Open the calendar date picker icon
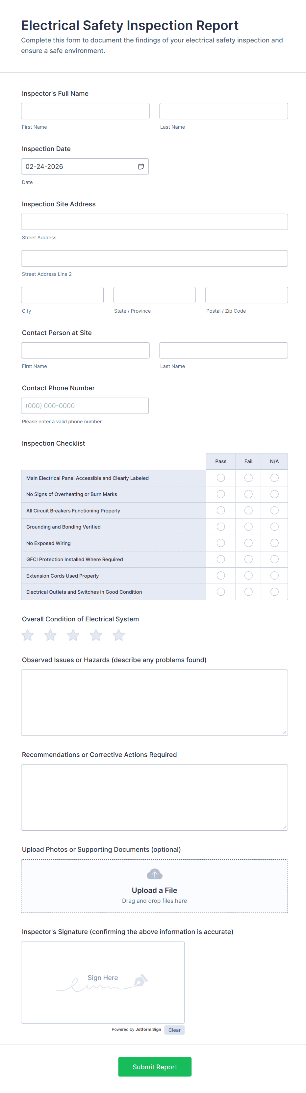The height and width of the screenshot is (1093, 306). (141, 166)
